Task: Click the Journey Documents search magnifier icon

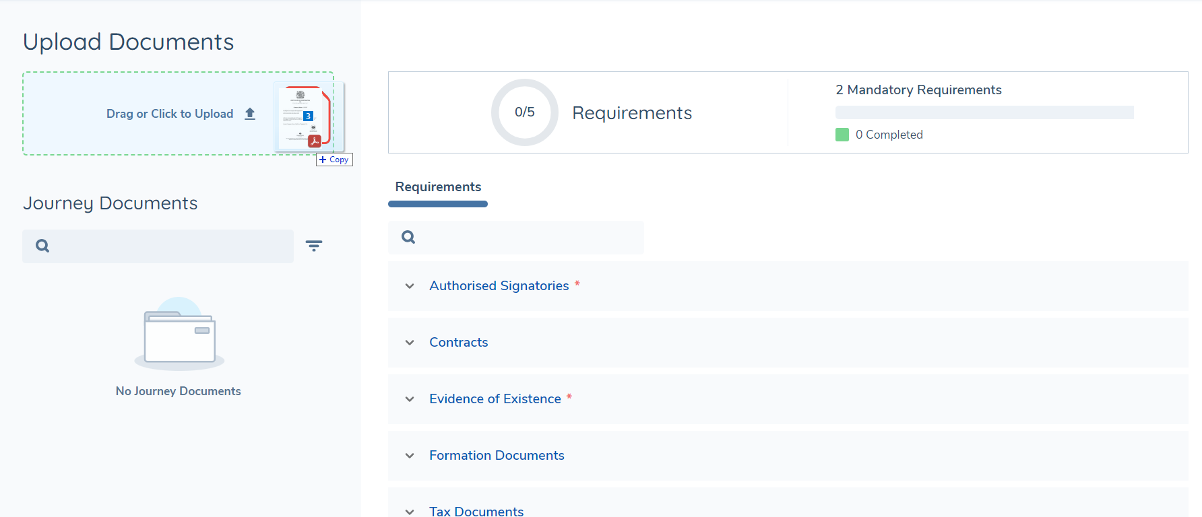Action: [x=42, y=246]
